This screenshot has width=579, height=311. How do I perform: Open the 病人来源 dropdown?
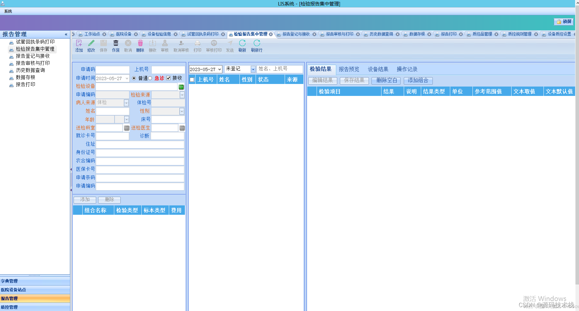tap(126, 103)
